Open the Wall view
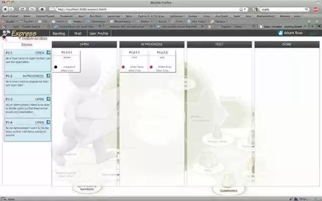Viewport: 322px width, 201px height. (x=77, y=33)
